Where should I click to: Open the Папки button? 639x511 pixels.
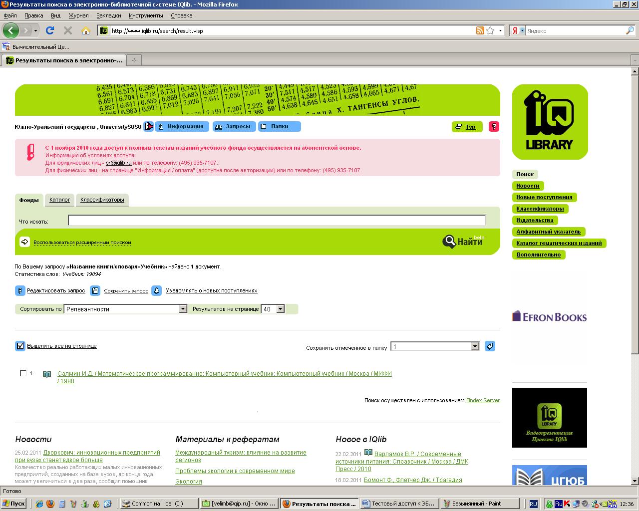[279, 127]
